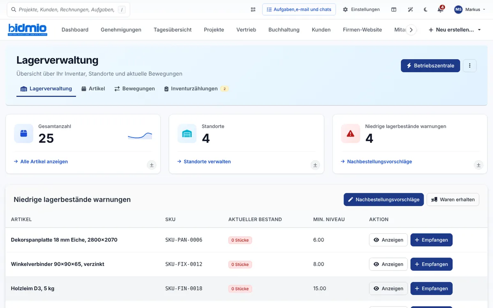Open Firmen-Website menu item
The image size is (493, 308).
point(362,30)
